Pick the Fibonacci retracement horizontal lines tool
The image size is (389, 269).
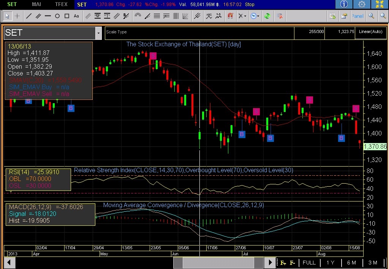coord(157,16)
